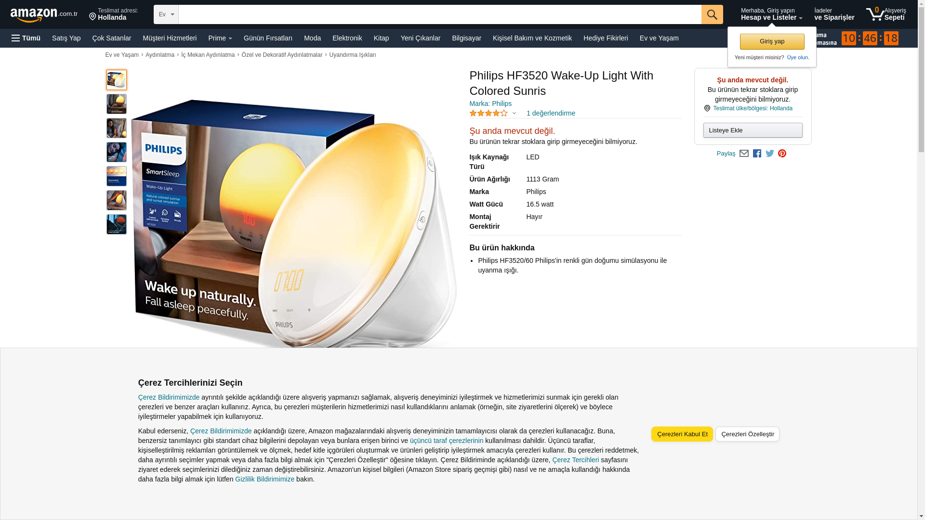This screenshot has height=520, width=925.
Task: Expand the star rating breakdown chevron
Action: tap(514, 114)
